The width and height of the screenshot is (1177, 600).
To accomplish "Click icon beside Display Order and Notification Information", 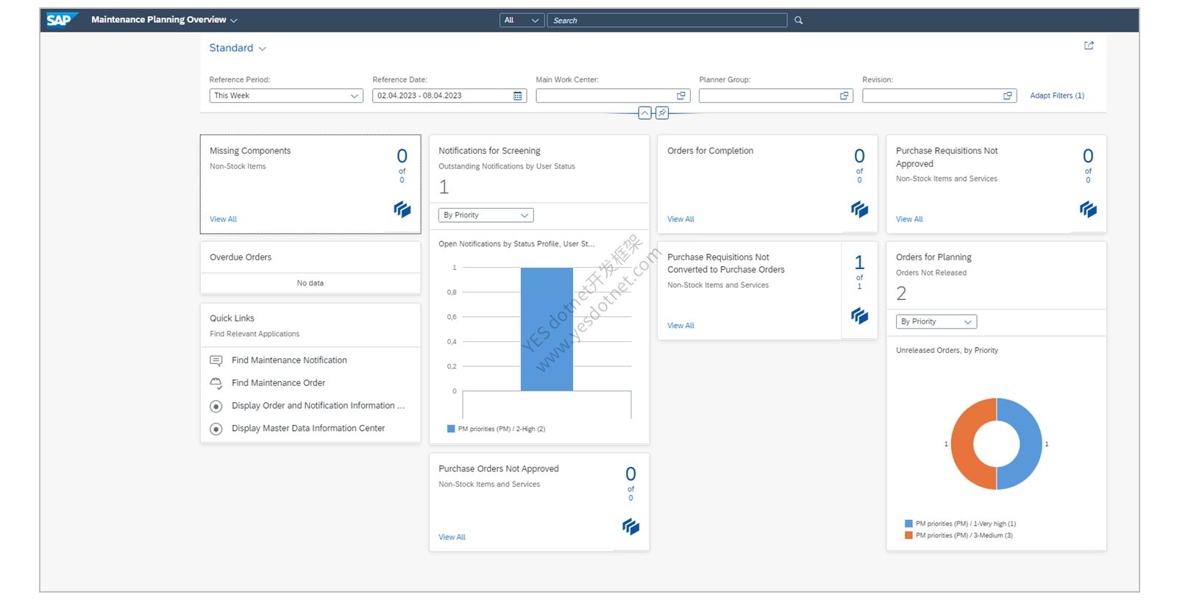I will pos(216,406).
